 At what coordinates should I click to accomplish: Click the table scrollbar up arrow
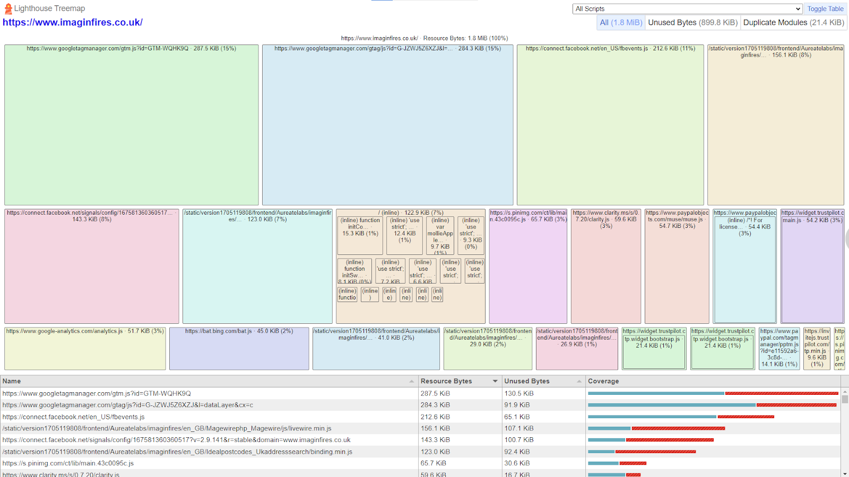845,392
